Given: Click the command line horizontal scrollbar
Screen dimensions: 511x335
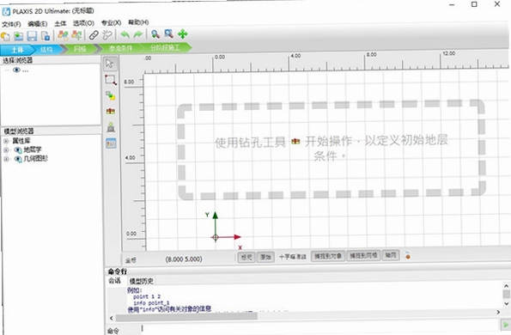Looking at the screenshot, I should tap(186, 317).
